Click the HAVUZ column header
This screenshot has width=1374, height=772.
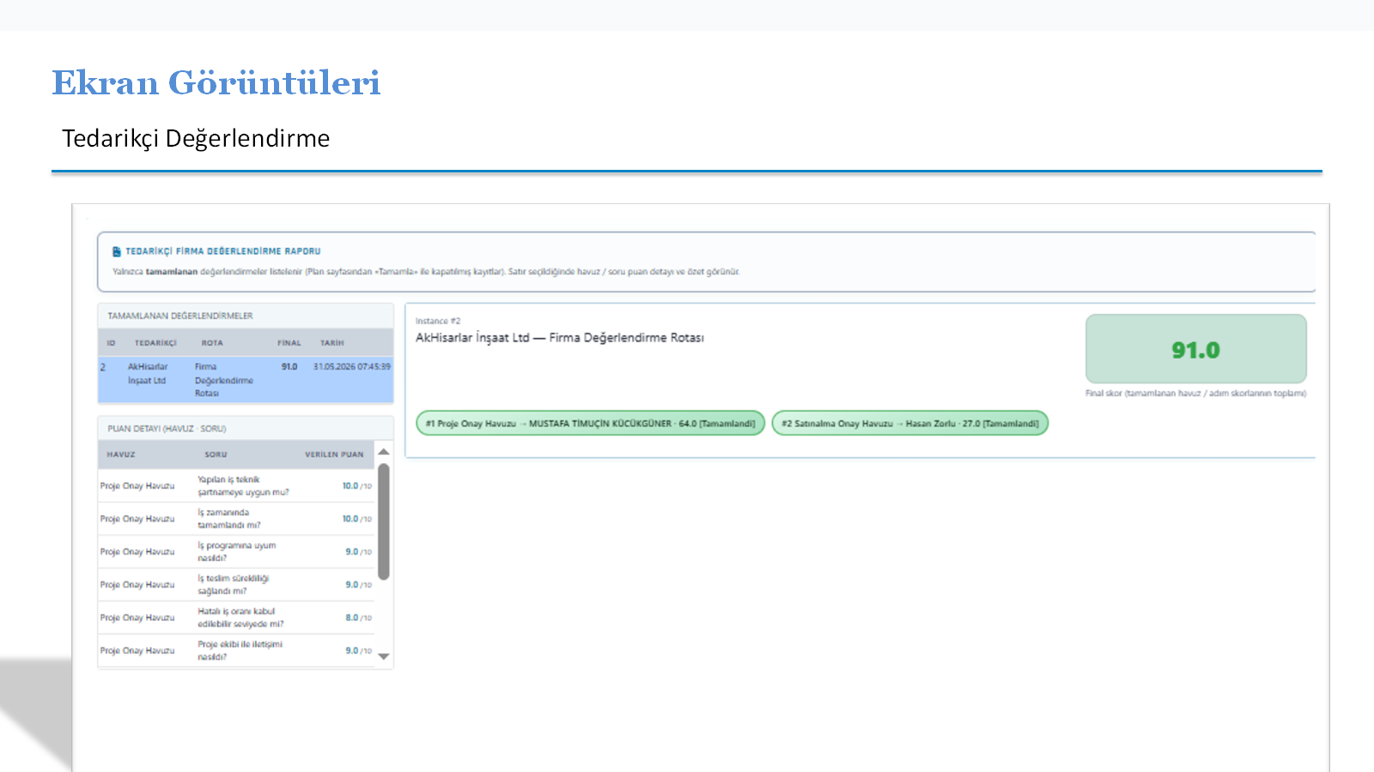coord(121,455)
